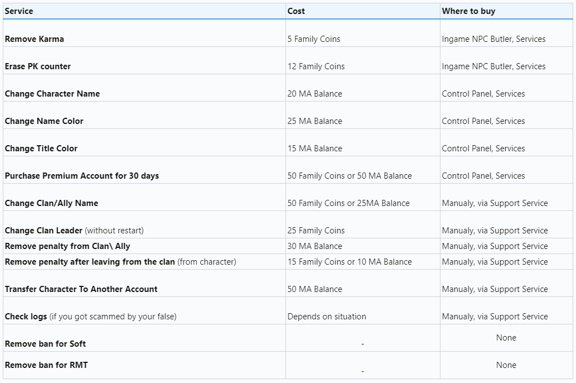
Task: Click Change Clan Leader service text
Action: 43,231
